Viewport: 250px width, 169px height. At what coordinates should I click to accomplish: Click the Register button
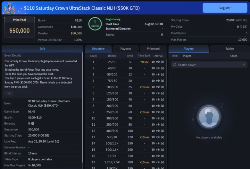pos(225,8)
